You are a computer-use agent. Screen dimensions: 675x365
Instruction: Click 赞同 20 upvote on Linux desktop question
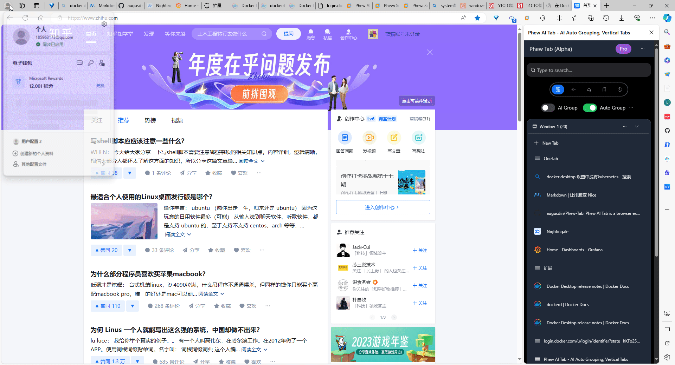click(x=106, y=250)
